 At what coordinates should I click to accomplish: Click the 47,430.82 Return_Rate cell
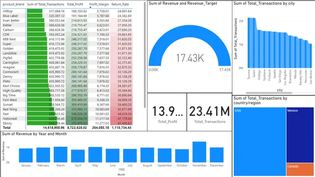pos(122,123)
